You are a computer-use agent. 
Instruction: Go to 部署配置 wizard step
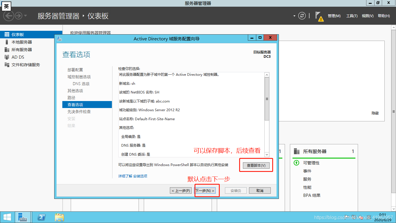[75, 70]
